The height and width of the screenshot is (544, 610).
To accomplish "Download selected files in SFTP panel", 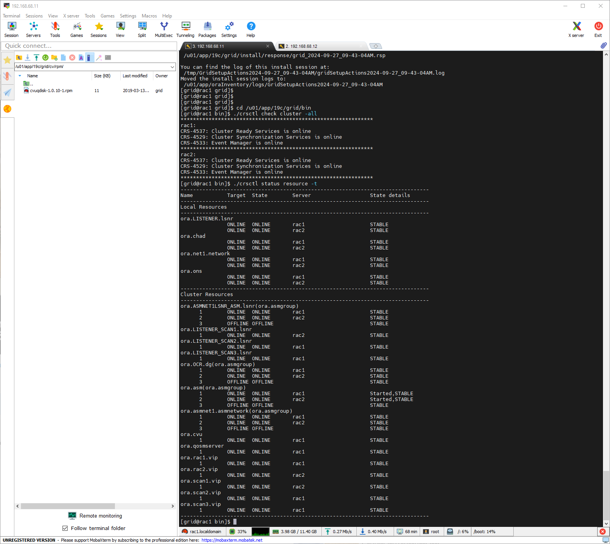I will tap(28, 58).
